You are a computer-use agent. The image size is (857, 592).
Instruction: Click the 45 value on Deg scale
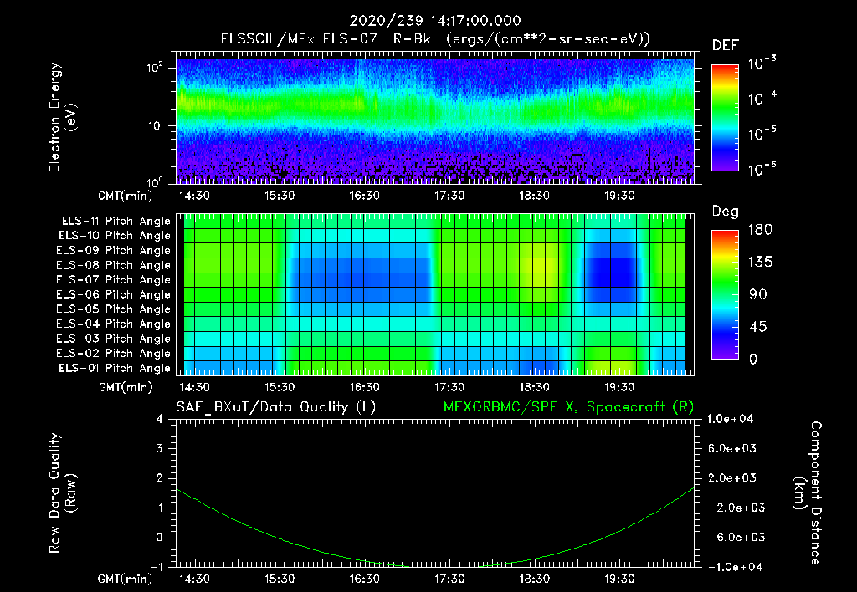[758, 327]
